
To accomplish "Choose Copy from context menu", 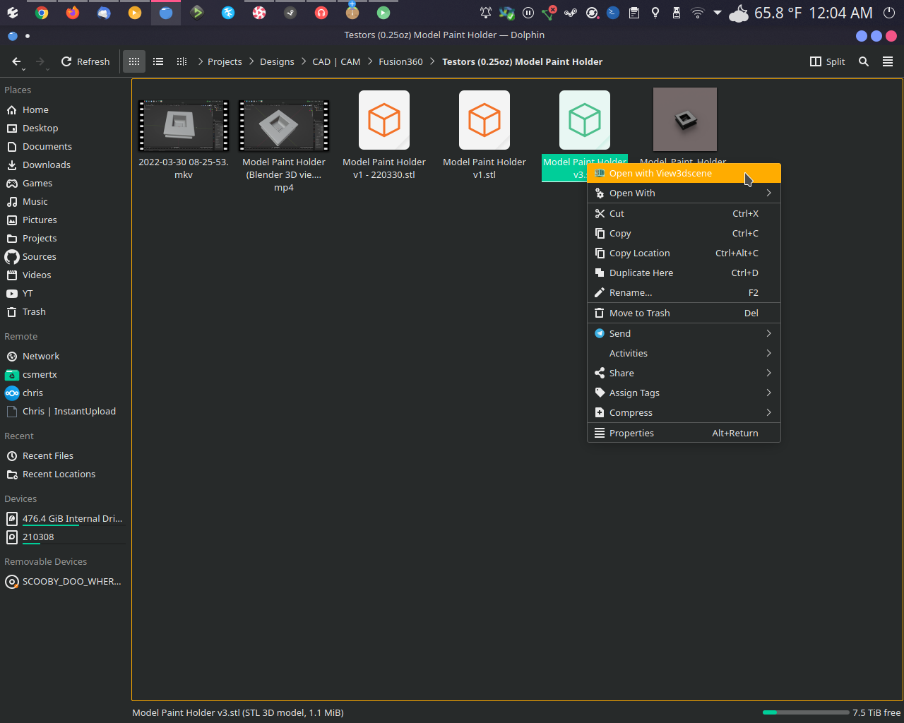I will [x=684, y=234].
